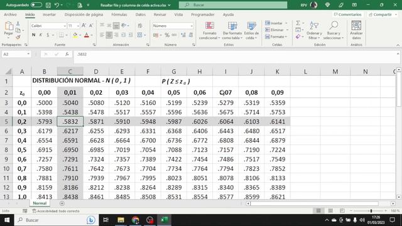Click the Page Break Preview icon
Viewport: 402px width, 226px height.
(342, 211)
